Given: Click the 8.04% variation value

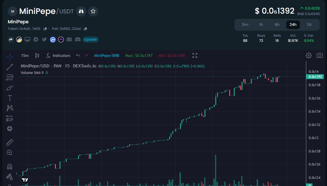Looking at the screenshot, I should (309, 41).
